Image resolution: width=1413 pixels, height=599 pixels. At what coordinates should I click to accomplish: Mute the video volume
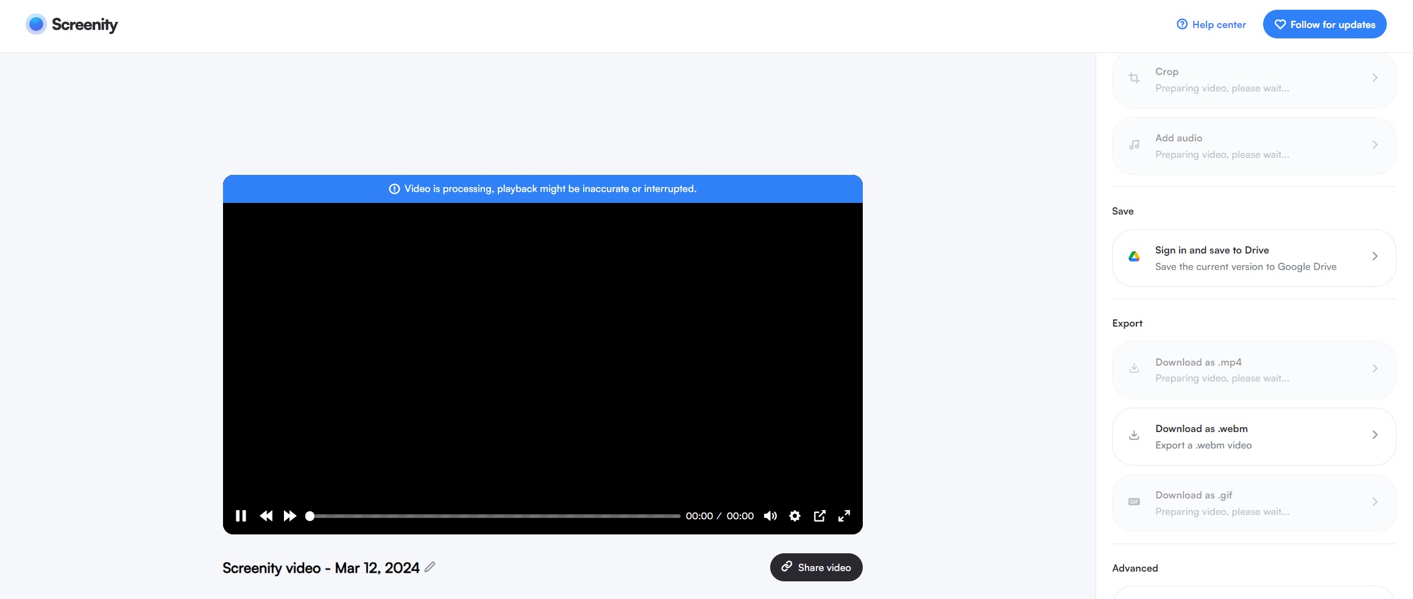(x=770, y=516)
